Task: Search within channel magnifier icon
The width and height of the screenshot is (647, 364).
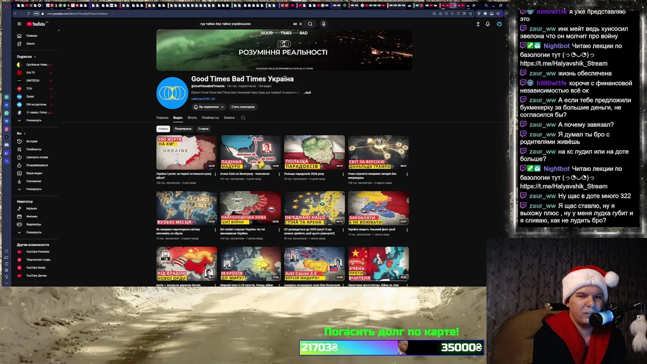Action: (x=243, y=118)
